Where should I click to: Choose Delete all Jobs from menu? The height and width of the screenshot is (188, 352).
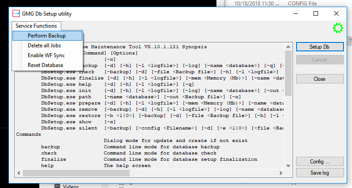(47, 46)
